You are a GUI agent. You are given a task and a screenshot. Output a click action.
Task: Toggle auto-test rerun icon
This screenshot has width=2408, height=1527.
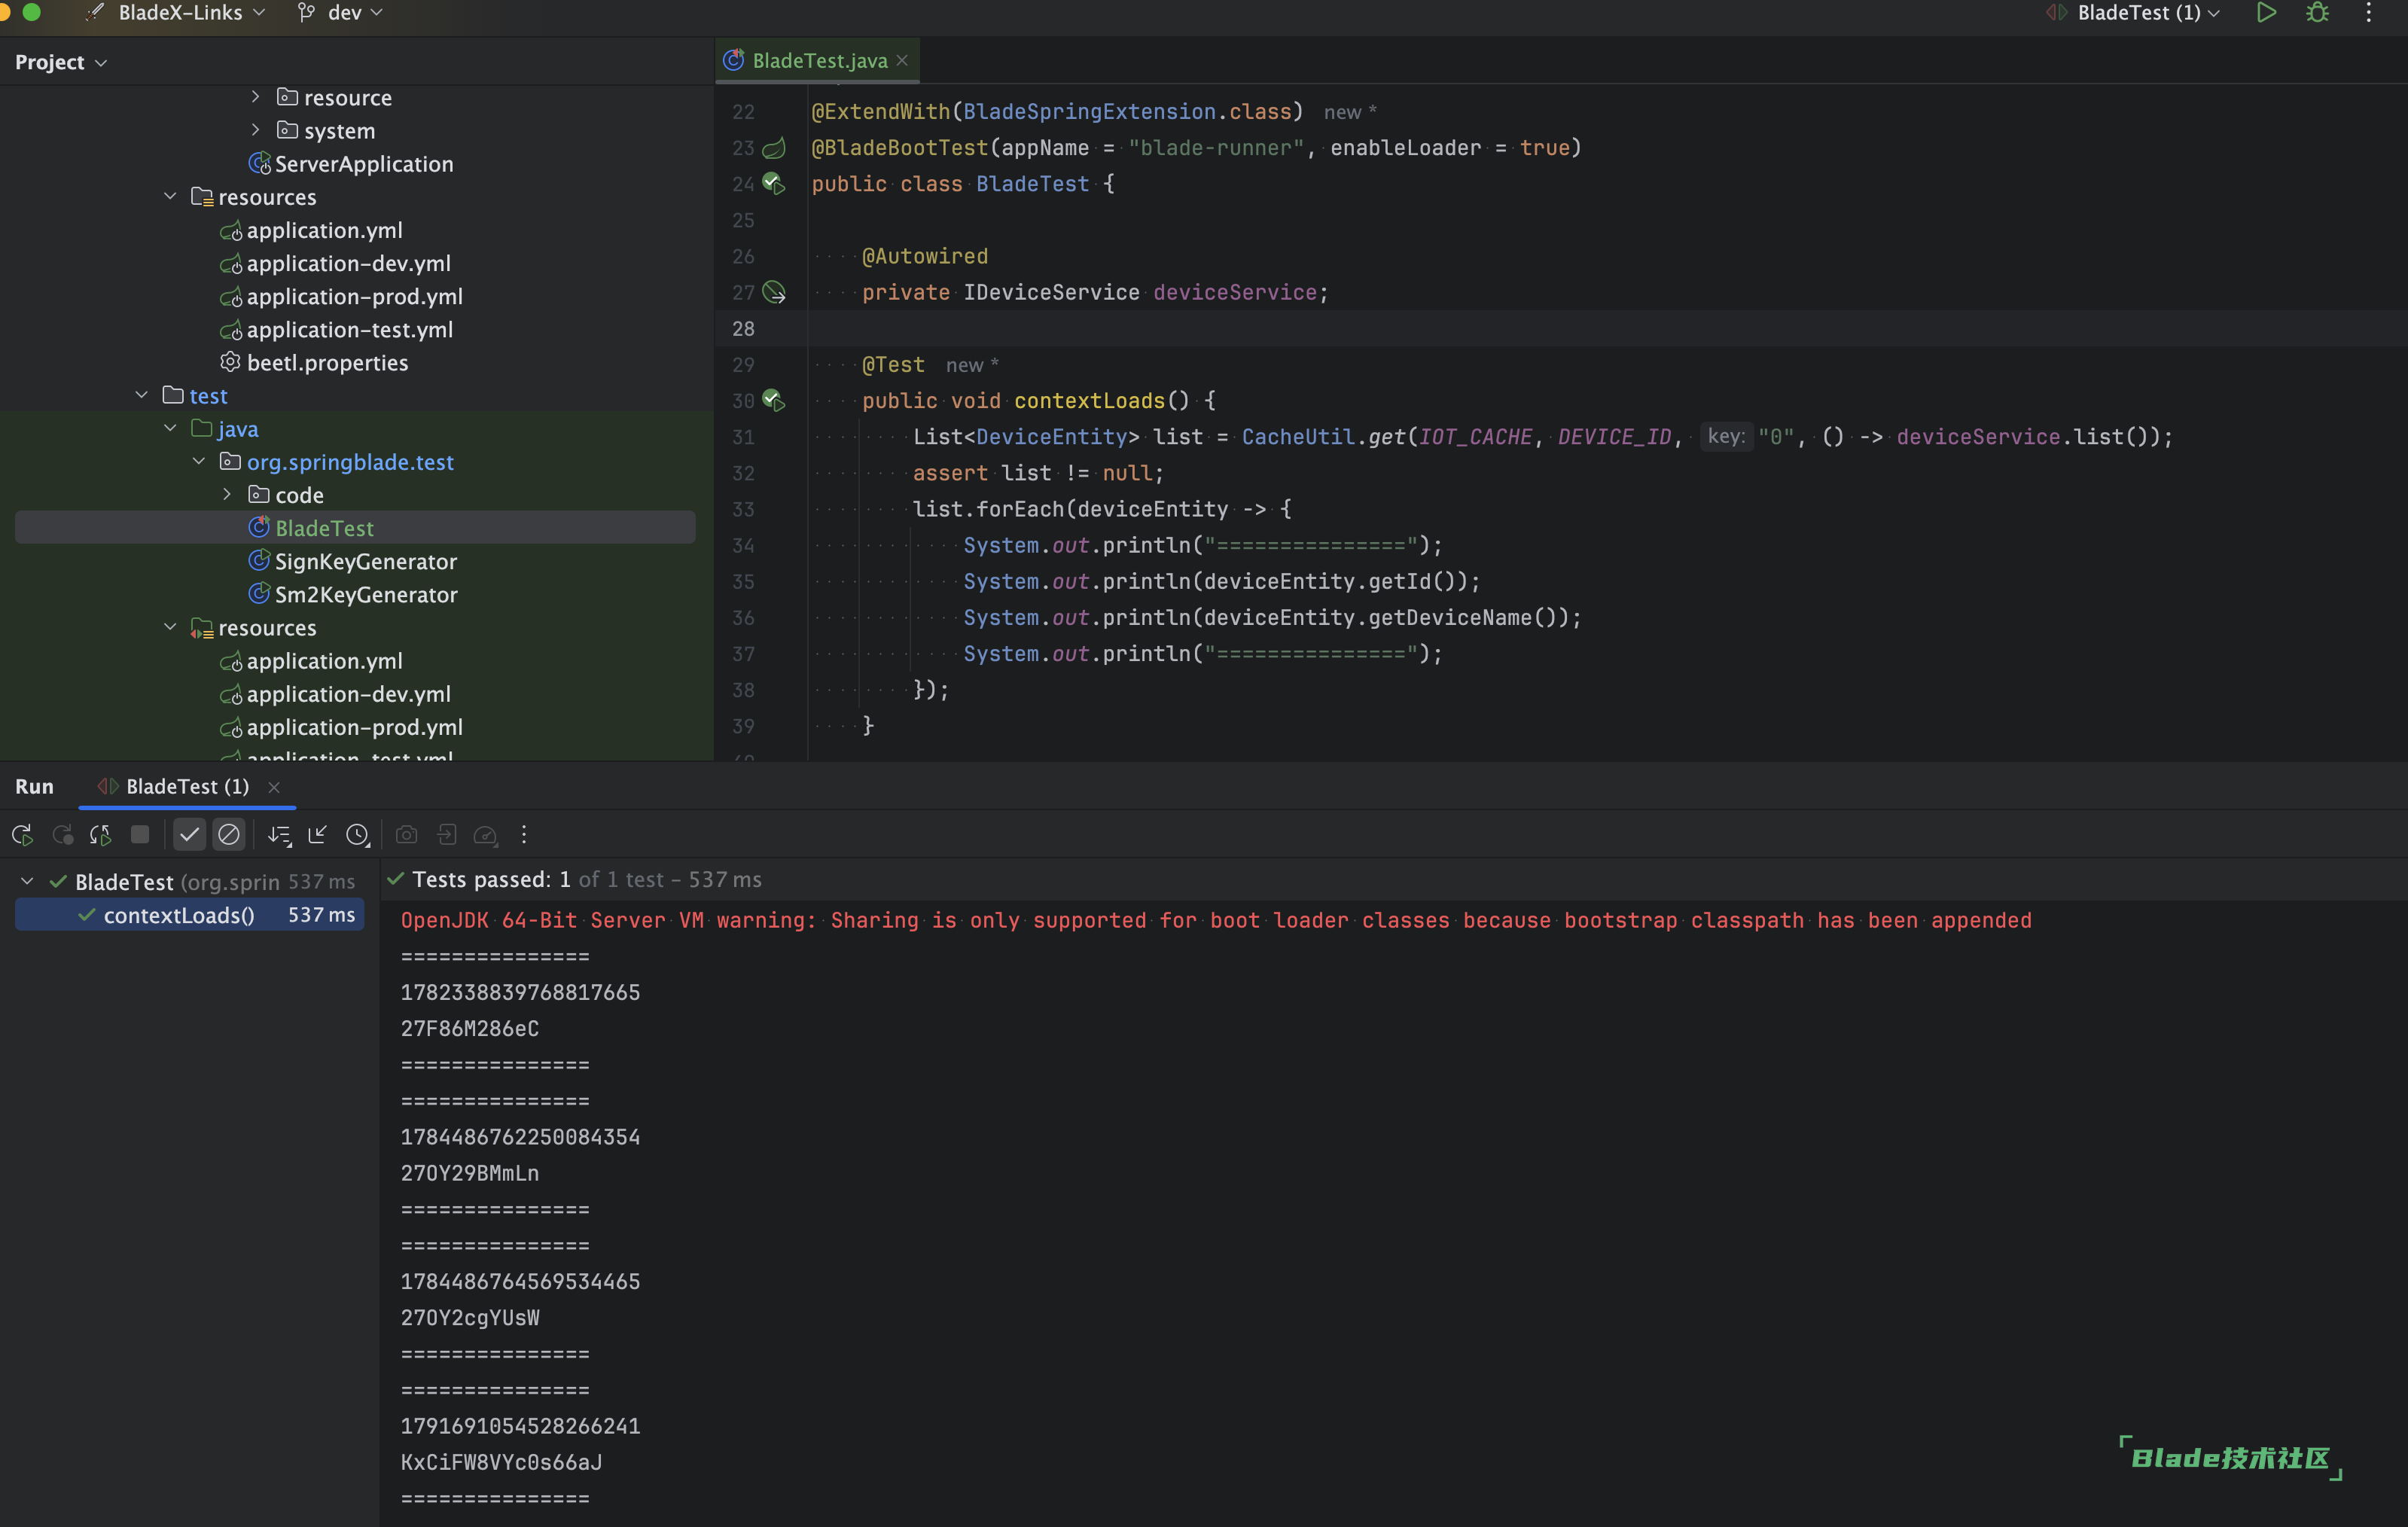pos(101,834)
